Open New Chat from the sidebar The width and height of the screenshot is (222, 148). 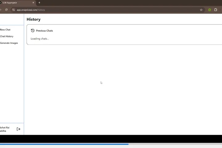click(x=5, y=30)
